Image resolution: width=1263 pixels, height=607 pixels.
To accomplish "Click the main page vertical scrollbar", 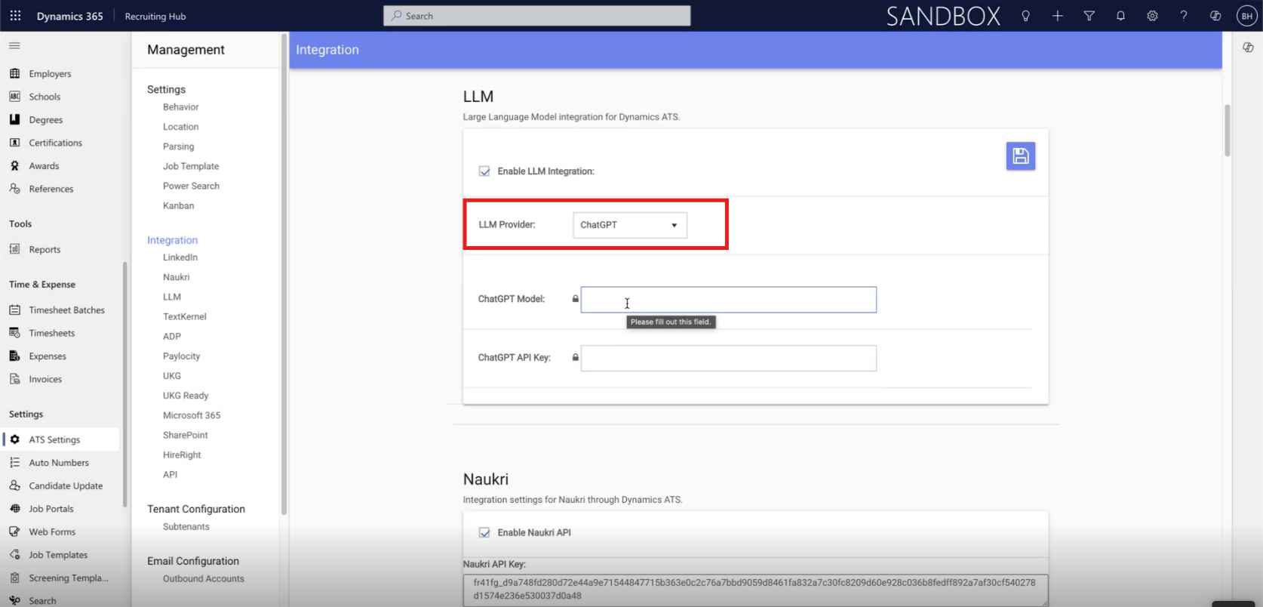I will 1228,130.
